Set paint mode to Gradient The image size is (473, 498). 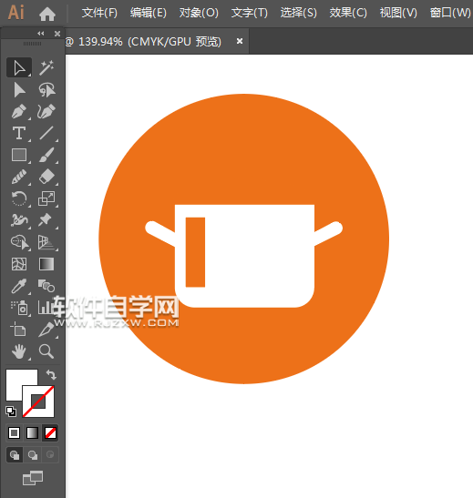32,432
